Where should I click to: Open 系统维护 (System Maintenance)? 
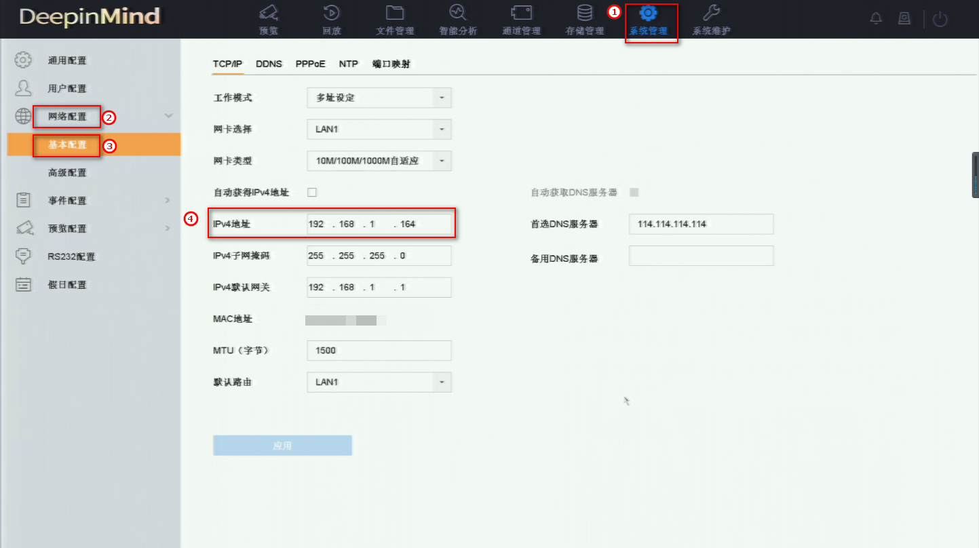711,18
